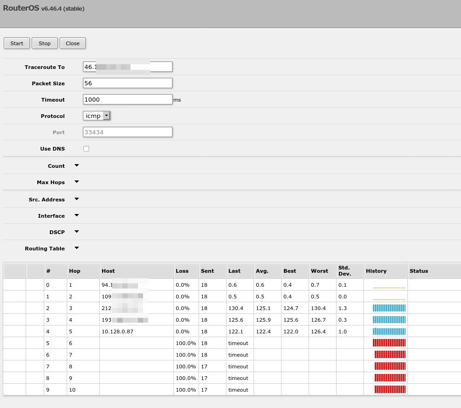
Task: Expand the DSCP option arrow
Action: (77, 232)
